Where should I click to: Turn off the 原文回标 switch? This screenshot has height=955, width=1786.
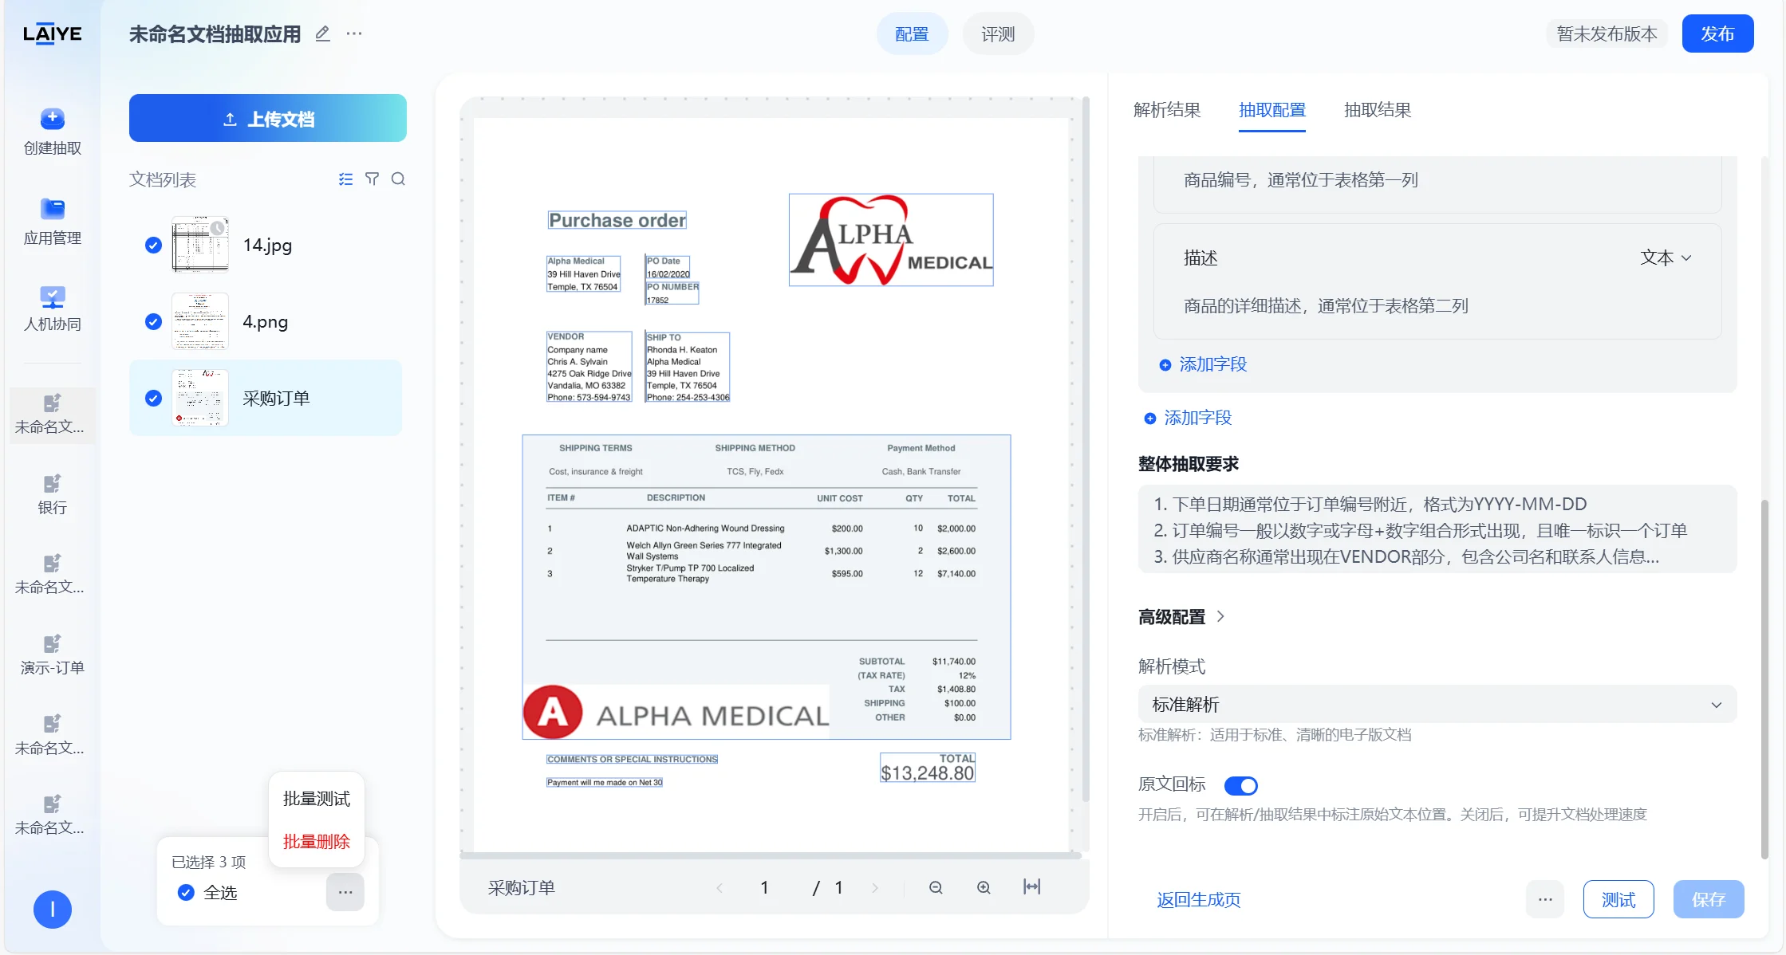[x=1240, y=786]
